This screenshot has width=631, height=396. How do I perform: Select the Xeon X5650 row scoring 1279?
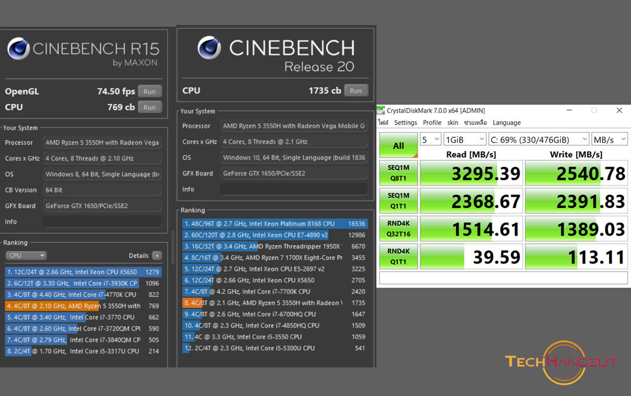(83, 272)
